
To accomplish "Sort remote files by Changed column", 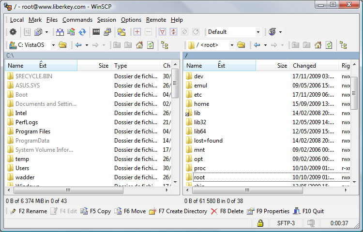I will (x=304, y=66).
